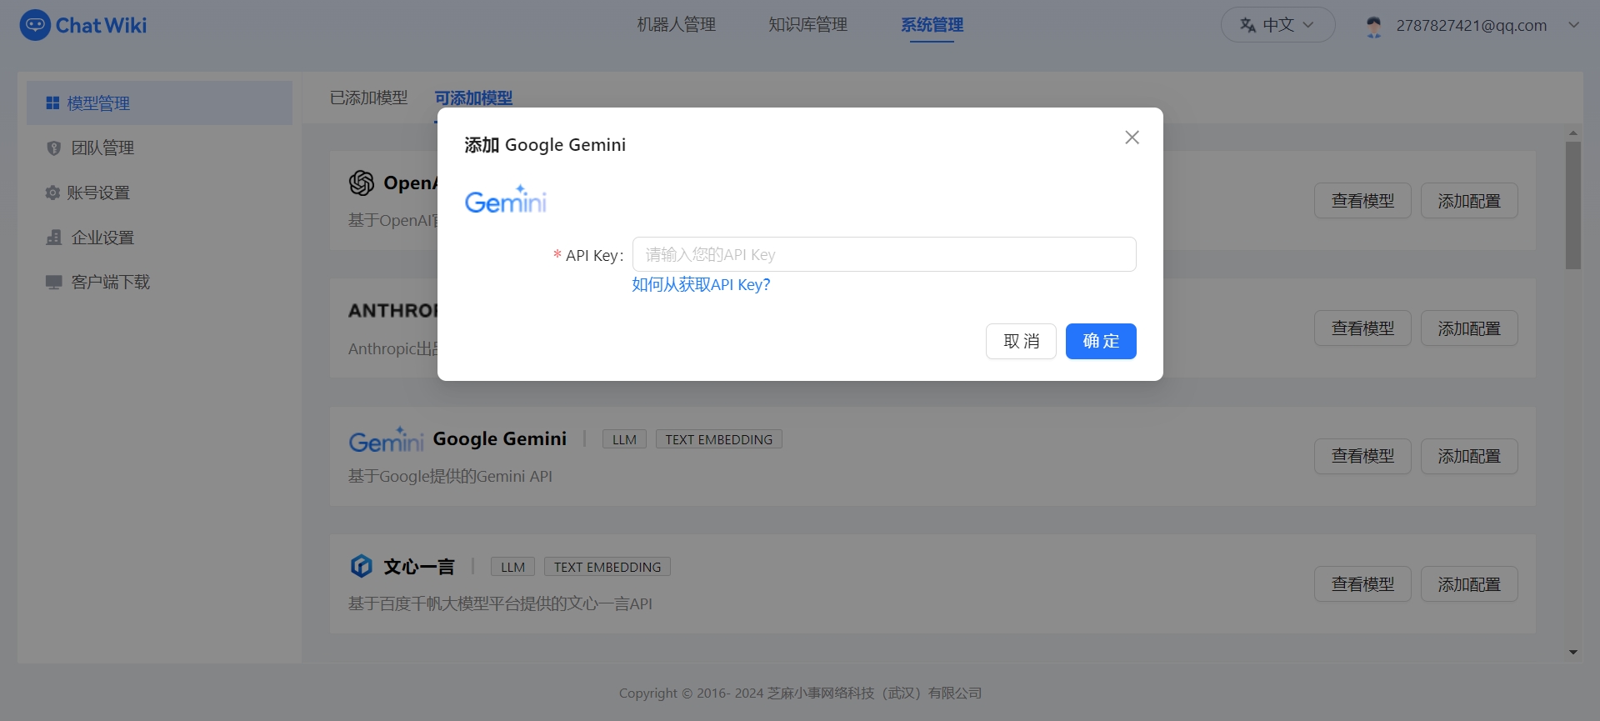Select 模型管理 in the sidebar
1600x721 pixels.
[x=159, y=103]
